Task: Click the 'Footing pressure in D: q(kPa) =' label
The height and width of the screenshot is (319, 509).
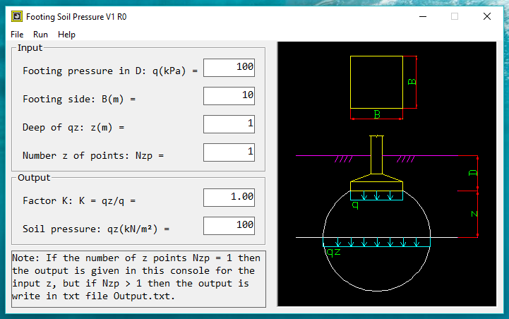Action: [110, 71]
